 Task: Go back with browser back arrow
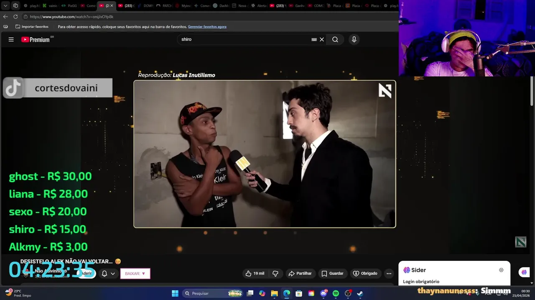pos(5,17)
